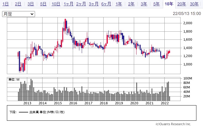Viewport: 203px width, 127px height.
Task: Click the 1,400 price axis label
Action: click(x=188, y=48)
